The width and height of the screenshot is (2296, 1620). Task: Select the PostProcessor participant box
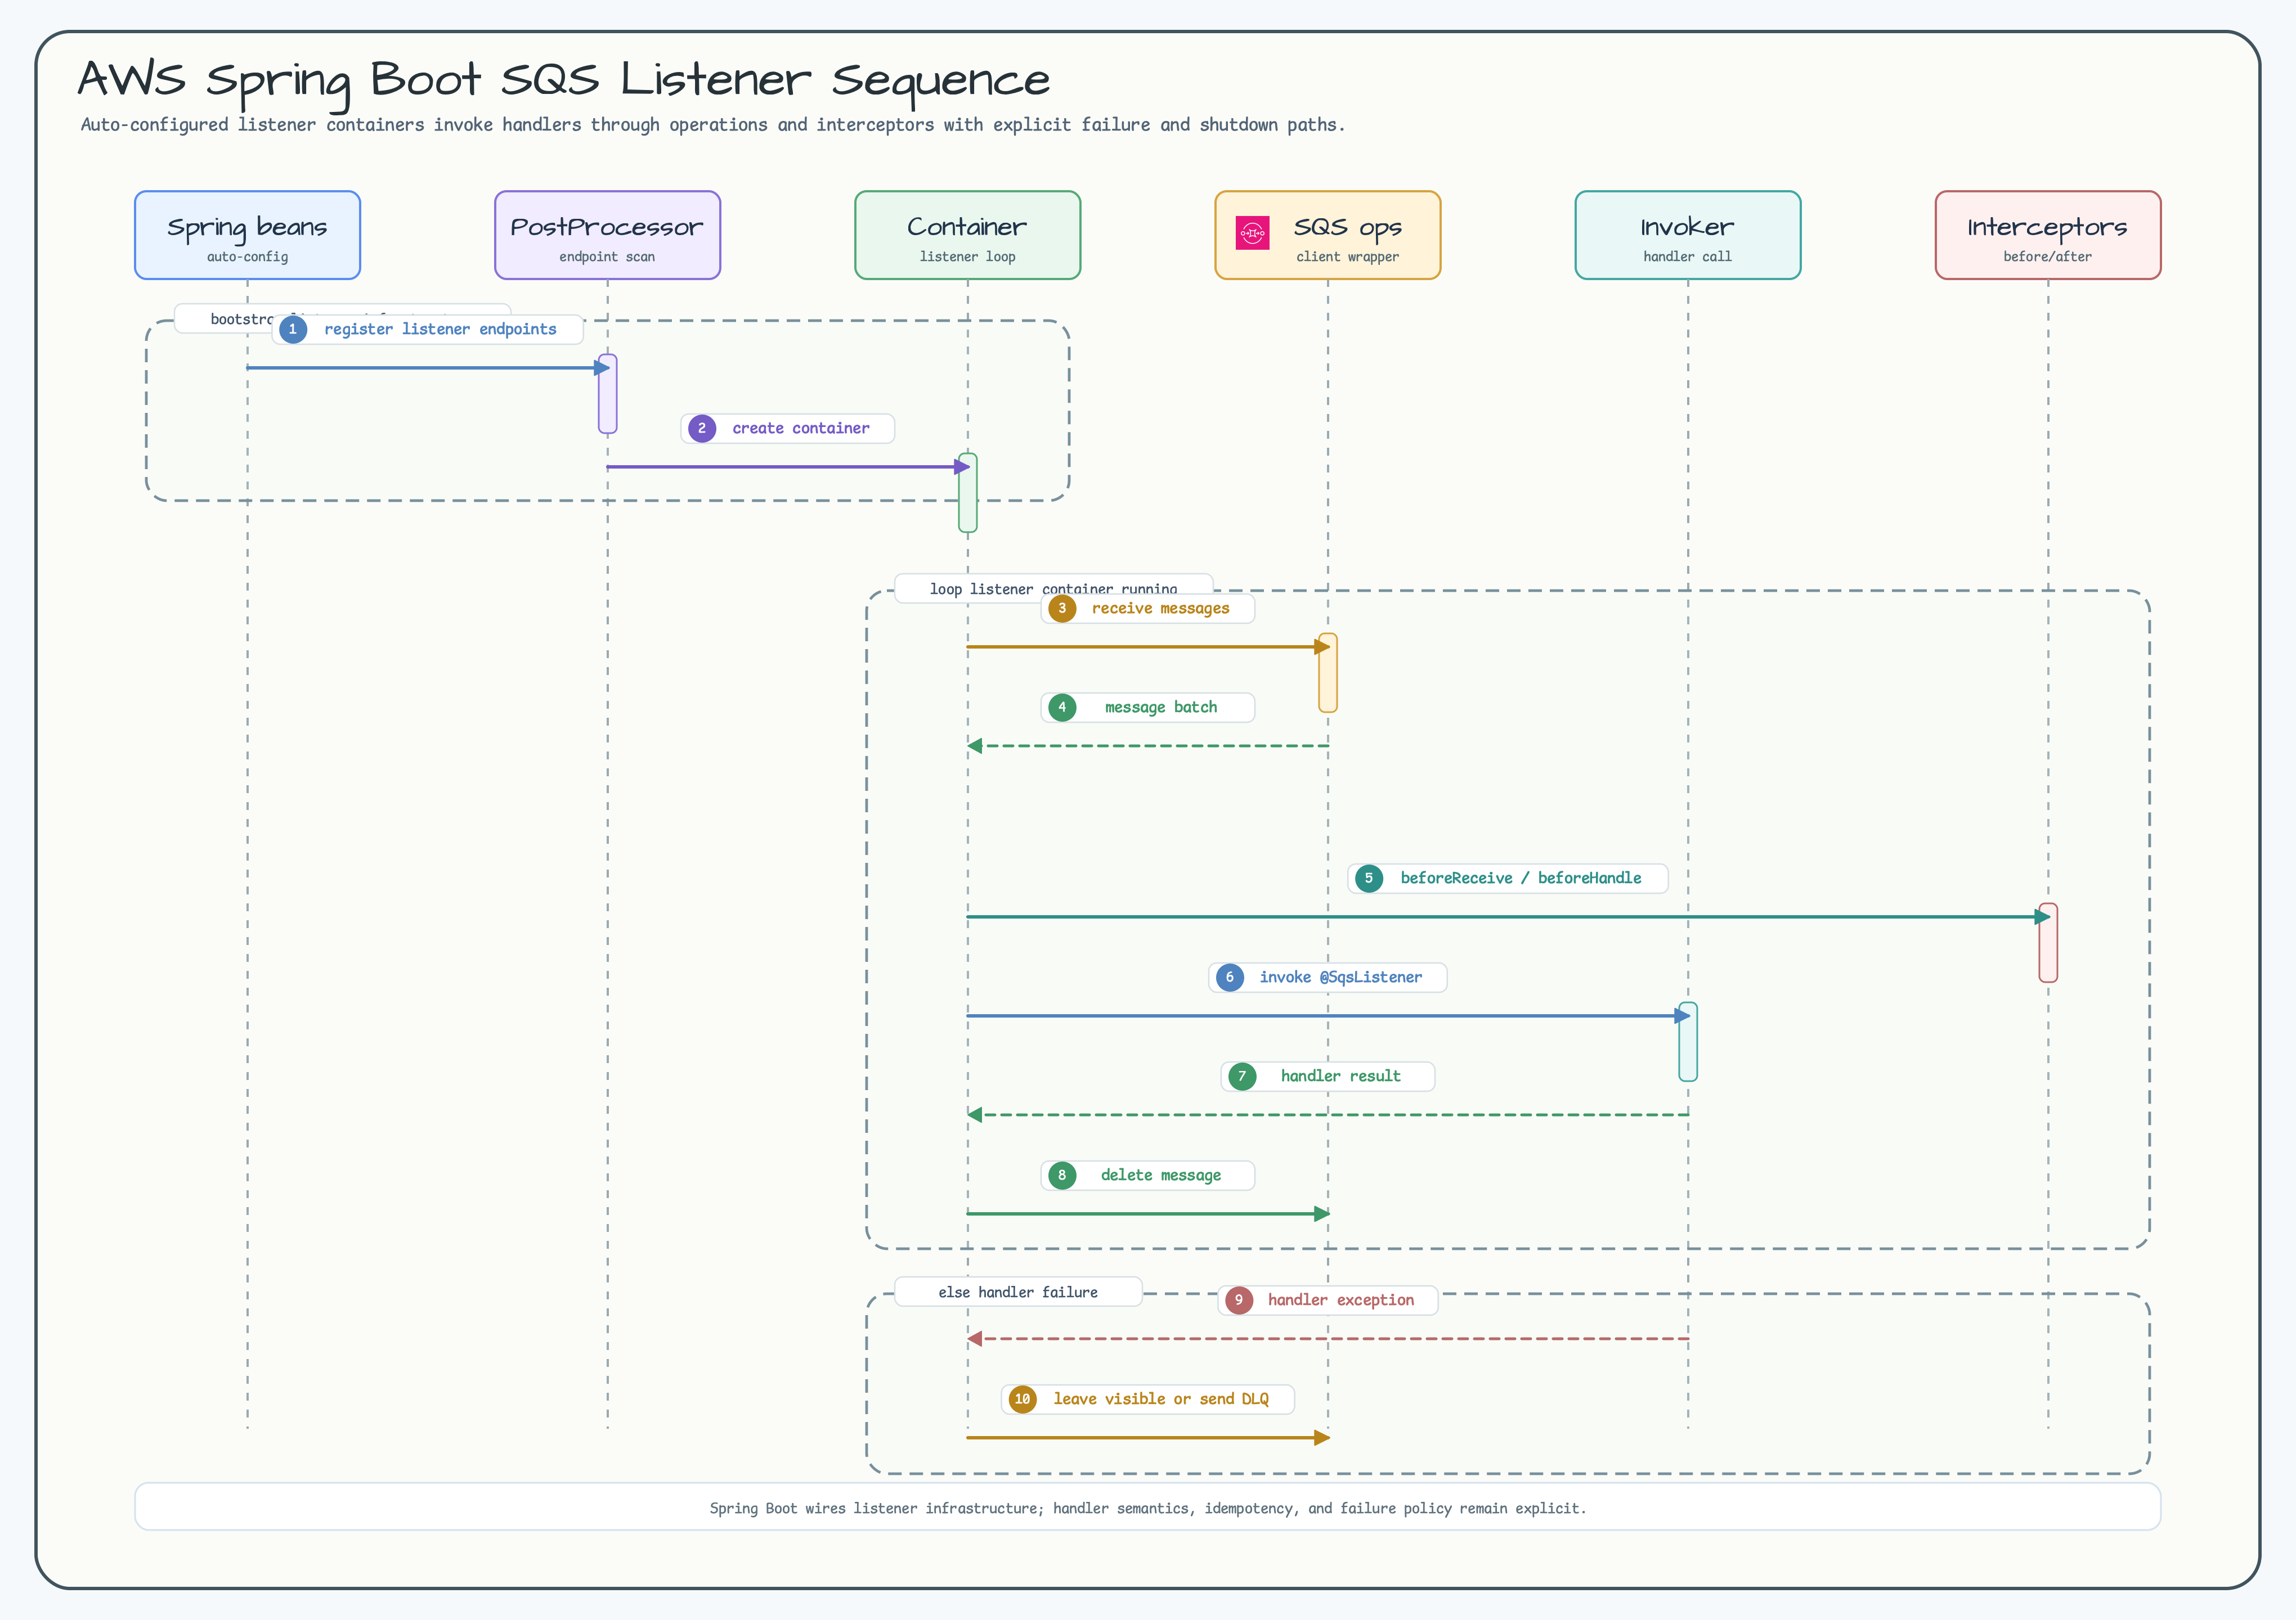[607, 235]
